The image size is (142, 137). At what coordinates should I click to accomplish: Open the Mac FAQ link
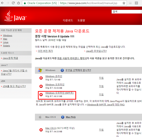[71, 117]
